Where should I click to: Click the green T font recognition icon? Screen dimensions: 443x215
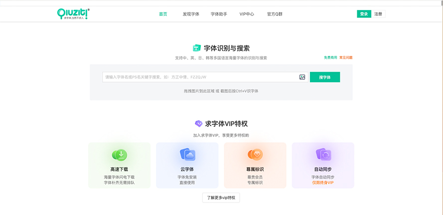(x=197, y=48)
